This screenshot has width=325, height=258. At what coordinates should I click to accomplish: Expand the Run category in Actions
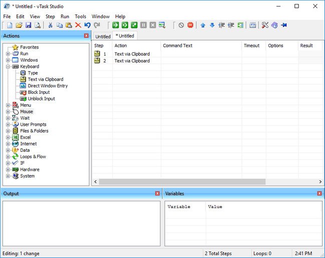(8, 54)
